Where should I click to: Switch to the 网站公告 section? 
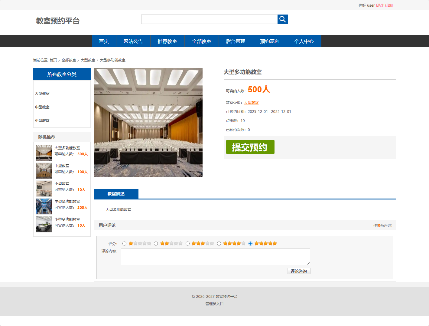133,41
